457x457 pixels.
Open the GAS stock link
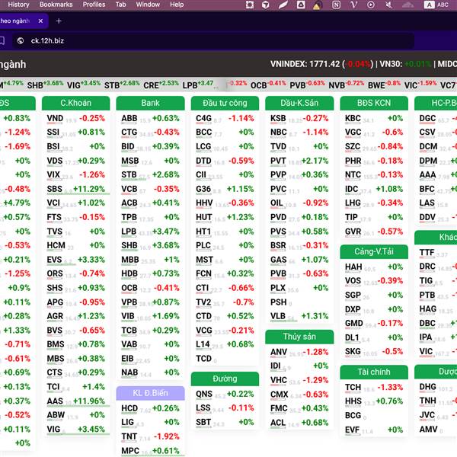[279, 260]
